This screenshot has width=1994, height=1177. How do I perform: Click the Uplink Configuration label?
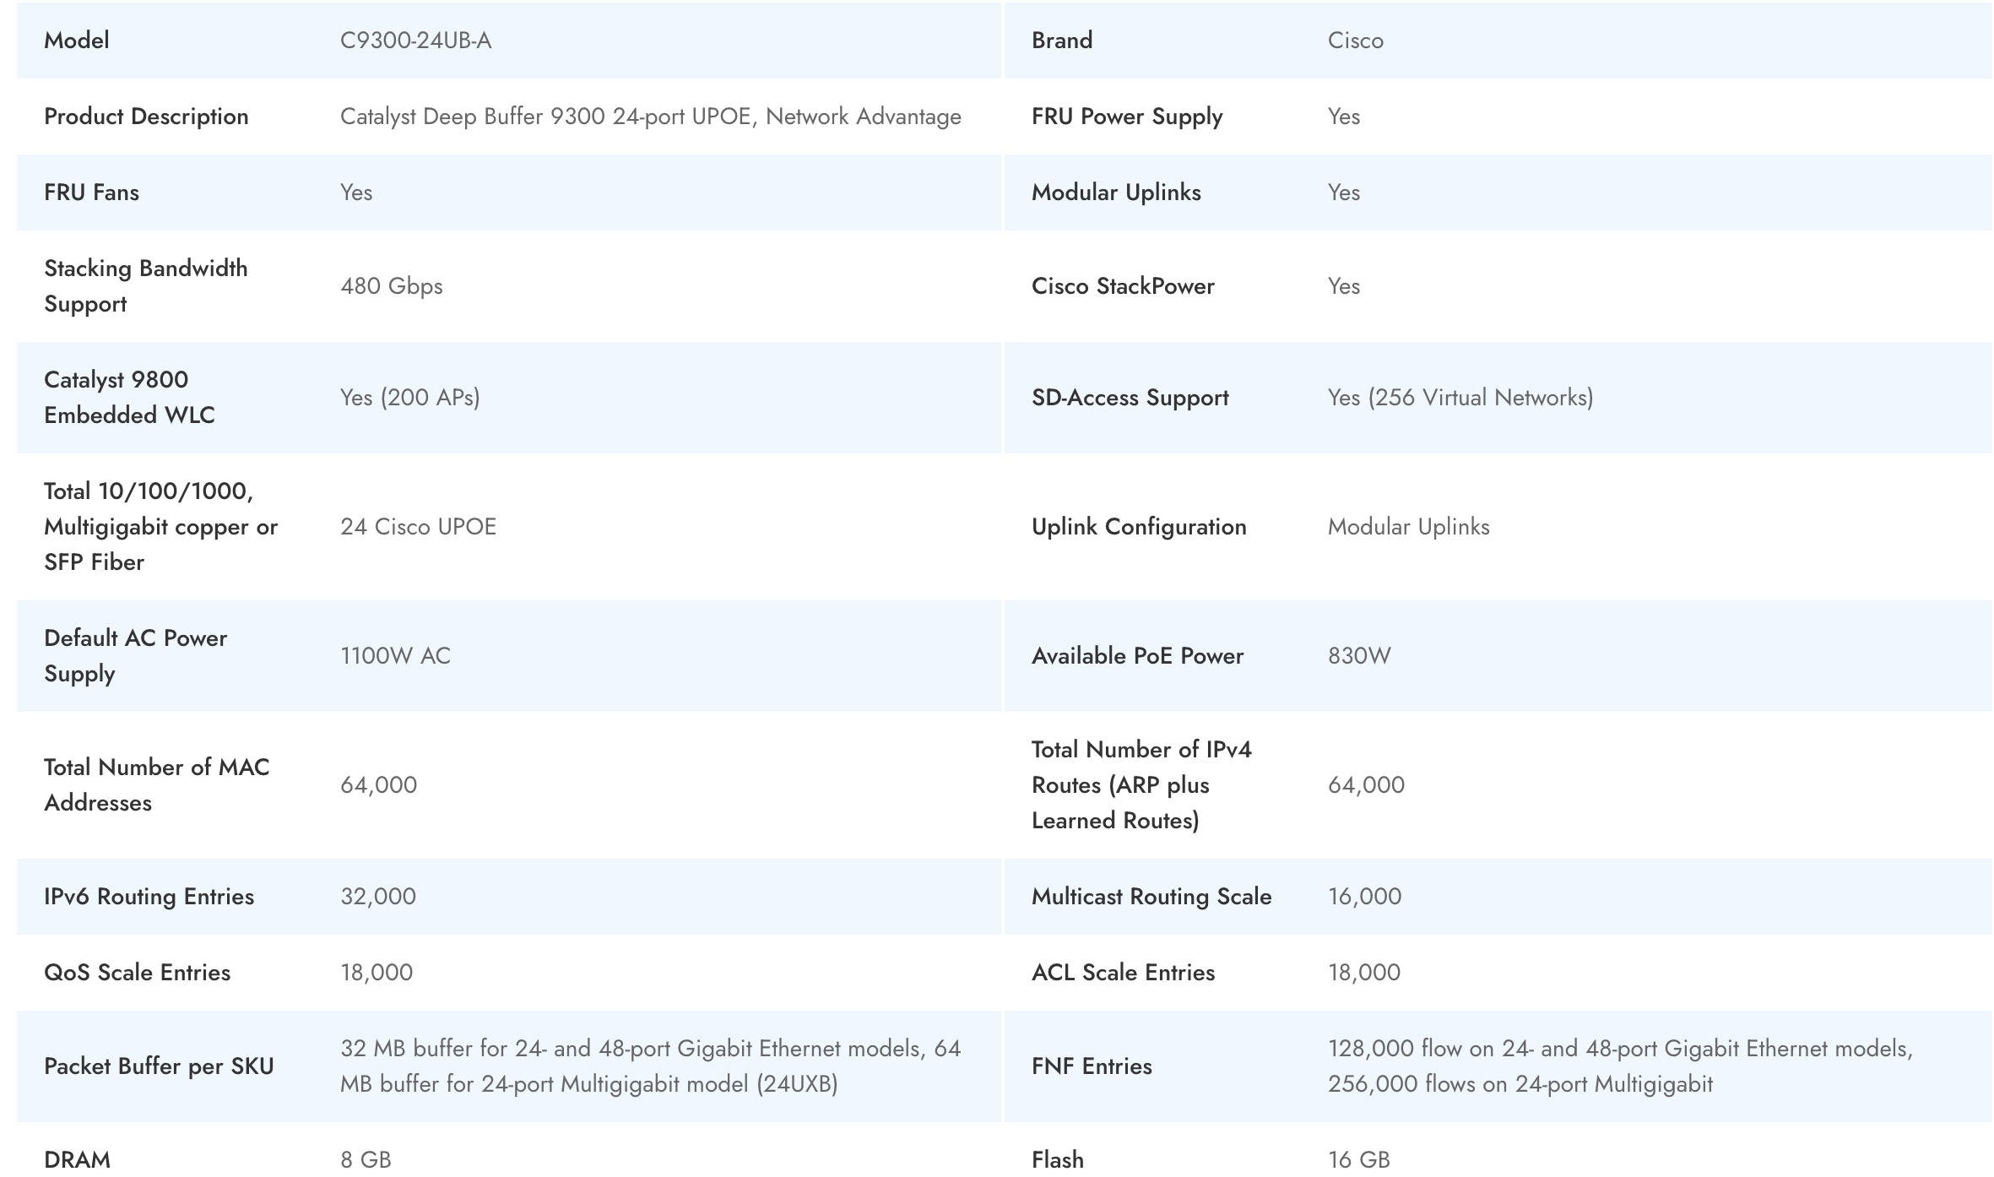[1138, 527]
